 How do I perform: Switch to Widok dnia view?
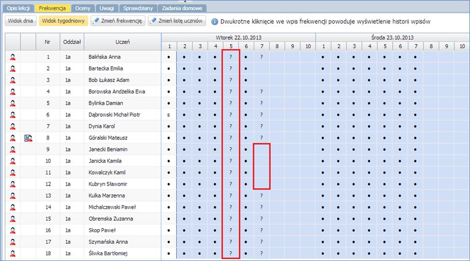pos(20,21)
